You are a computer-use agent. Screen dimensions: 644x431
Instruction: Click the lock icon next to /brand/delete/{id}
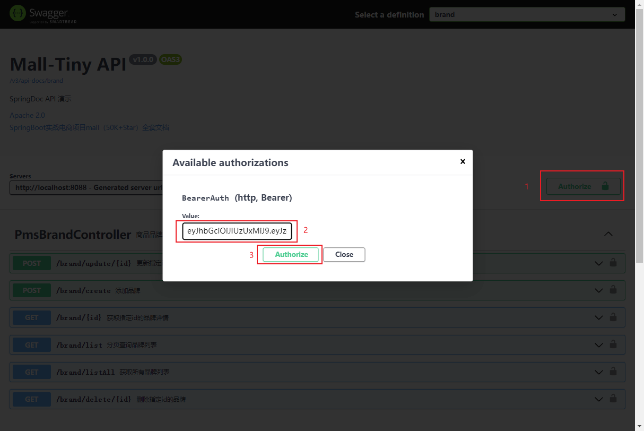tap(613, 399)
